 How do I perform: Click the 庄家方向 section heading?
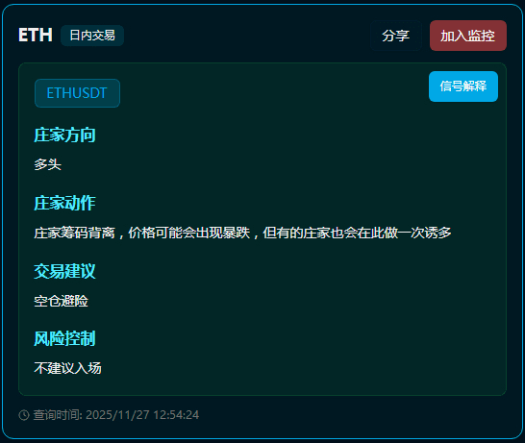(64, 135)
